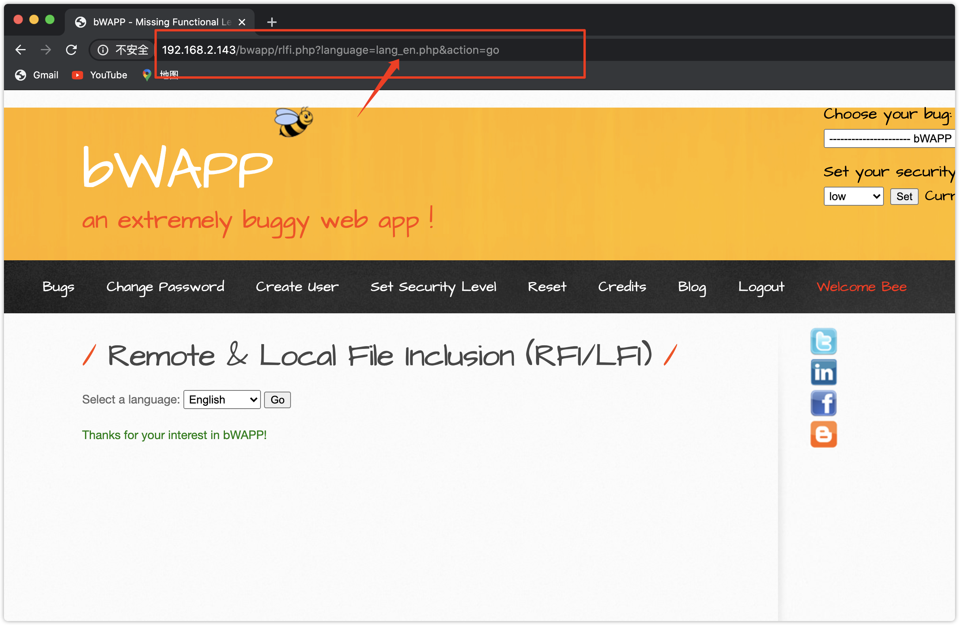959x625 pixels.
Task: Open the Bugs menu item
Action: click(59, 287)
